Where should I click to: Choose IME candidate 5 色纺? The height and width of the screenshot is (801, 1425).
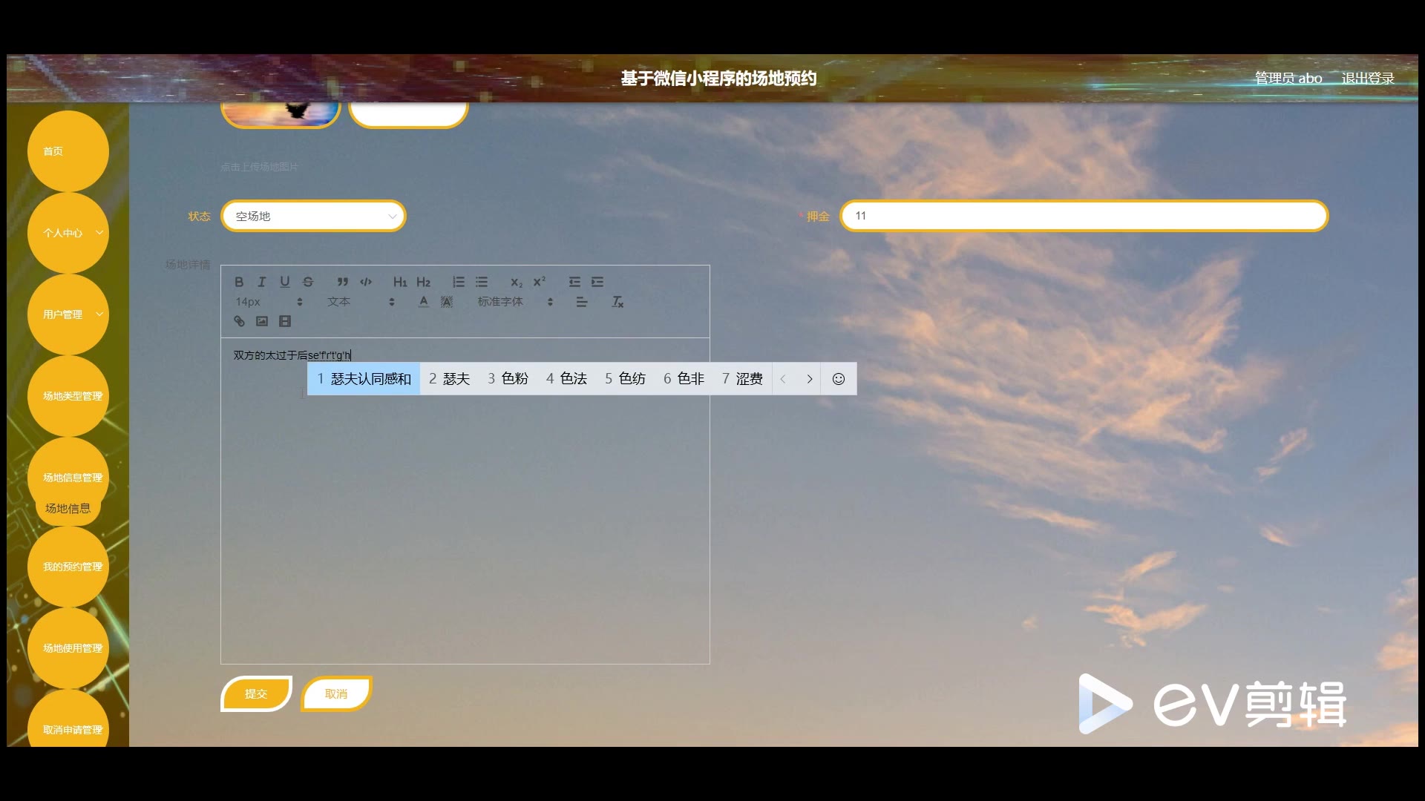pyautogui.click(x=626, y=379)
